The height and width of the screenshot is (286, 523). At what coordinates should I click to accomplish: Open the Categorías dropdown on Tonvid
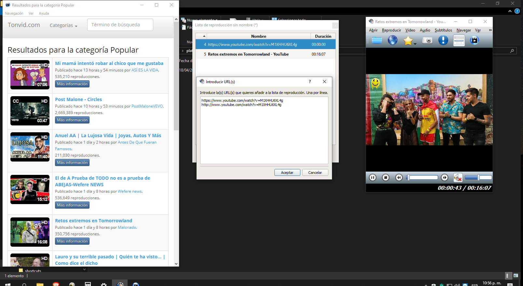63,25
